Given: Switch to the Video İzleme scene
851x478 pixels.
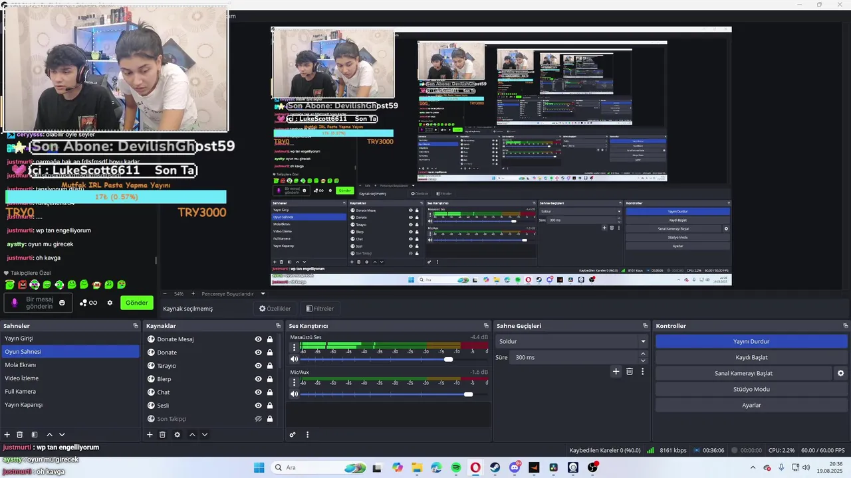Looking at the screenshot, I should 70,378.
